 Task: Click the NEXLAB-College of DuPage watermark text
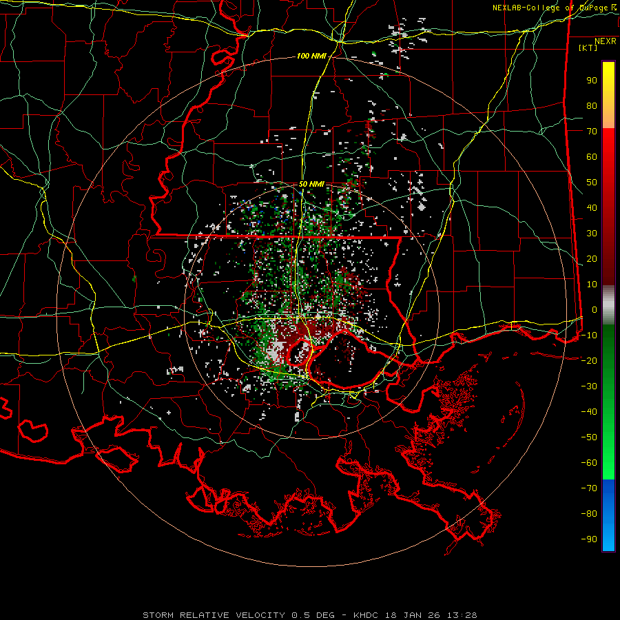point(554,8)
